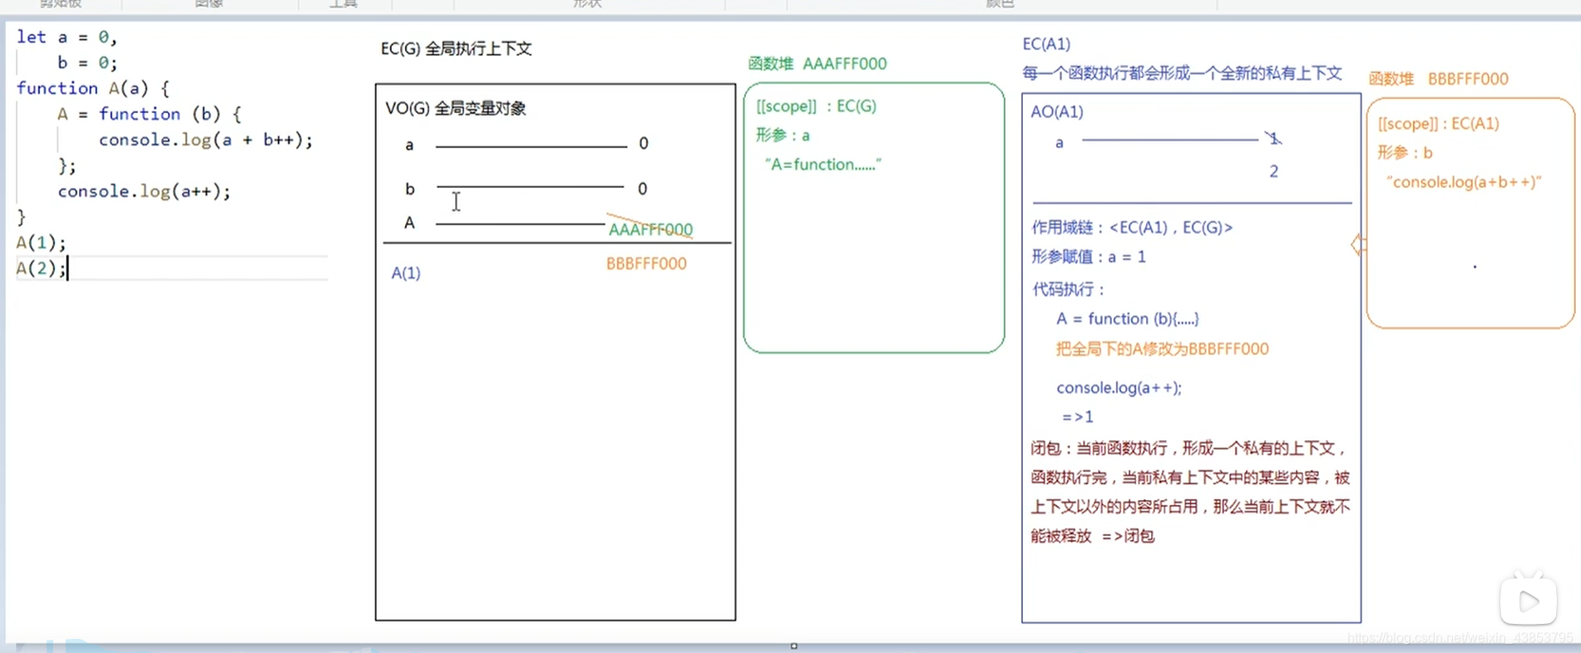Screen dimensions: 1581x653
Task: Click "A = function (b){.....}" in EC(A1)
Action: pos(1128,319)
